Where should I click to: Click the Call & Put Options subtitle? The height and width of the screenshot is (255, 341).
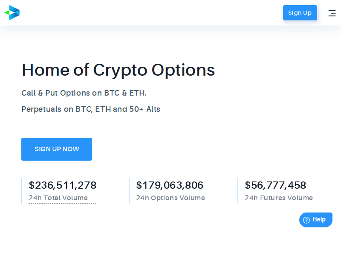[84, 93]
